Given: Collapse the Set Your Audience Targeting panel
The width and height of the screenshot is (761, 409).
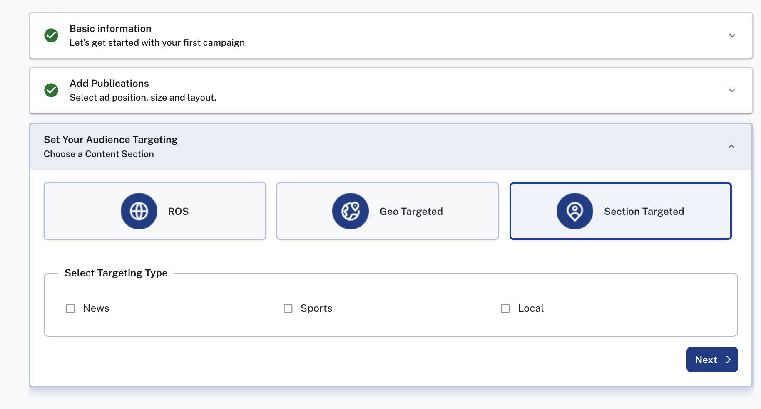Looking at the screenshot, I should 731,147.
